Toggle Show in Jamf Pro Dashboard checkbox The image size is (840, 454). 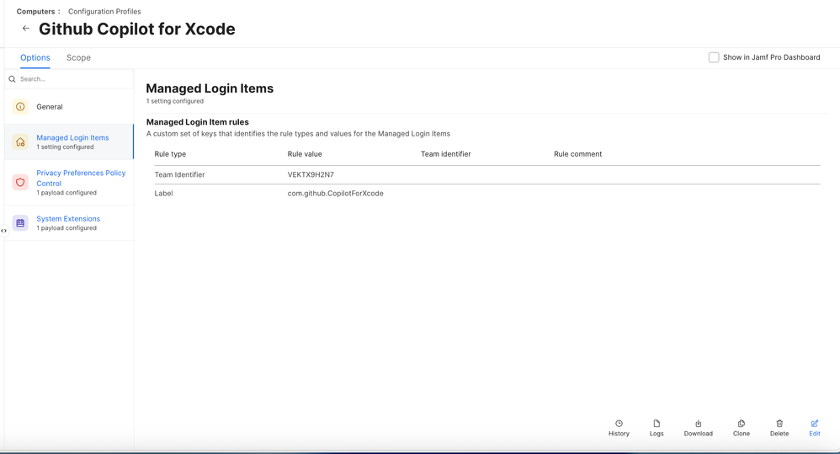pyautogui.click(x=714, y=57)
